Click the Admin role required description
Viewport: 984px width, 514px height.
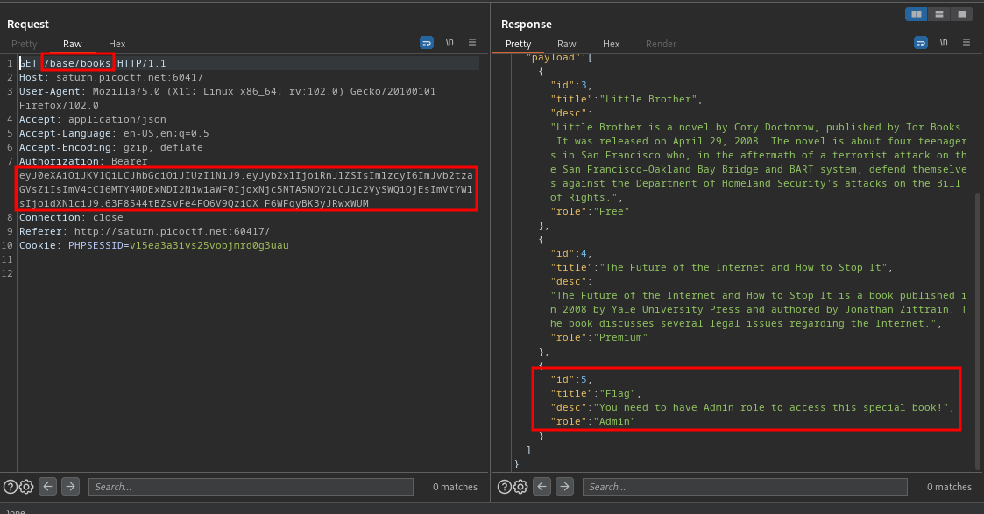pos(753,407)
